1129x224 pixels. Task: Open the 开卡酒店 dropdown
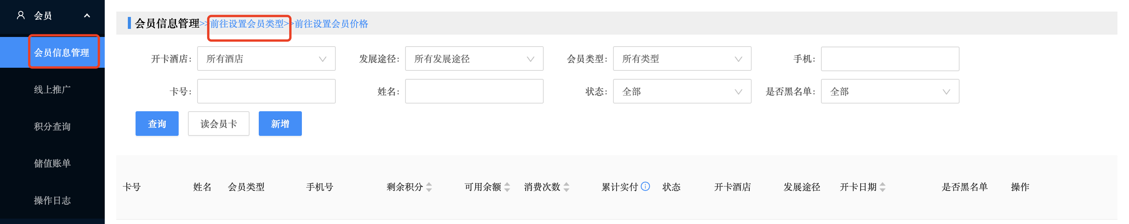point(266,59)
